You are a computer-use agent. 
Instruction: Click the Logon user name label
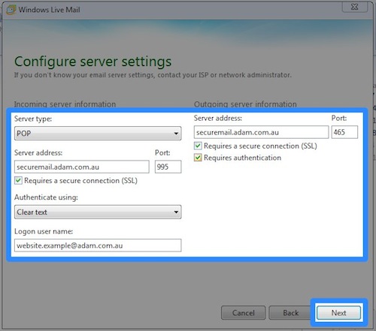[x=44, y=231]
